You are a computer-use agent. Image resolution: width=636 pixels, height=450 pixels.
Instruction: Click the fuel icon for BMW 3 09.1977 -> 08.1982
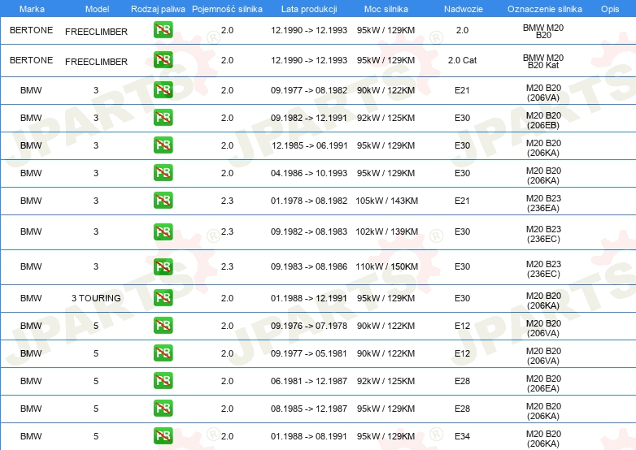tap(163, 89)
